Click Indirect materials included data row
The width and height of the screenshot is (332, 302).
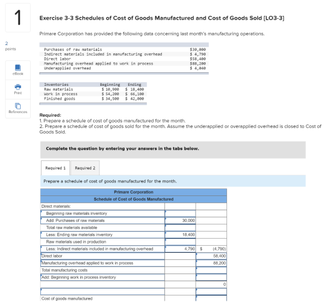point(124,54)
